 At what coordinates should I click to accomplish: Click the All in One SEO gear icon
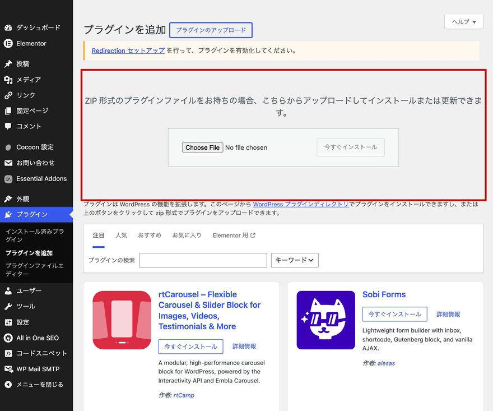8,338
